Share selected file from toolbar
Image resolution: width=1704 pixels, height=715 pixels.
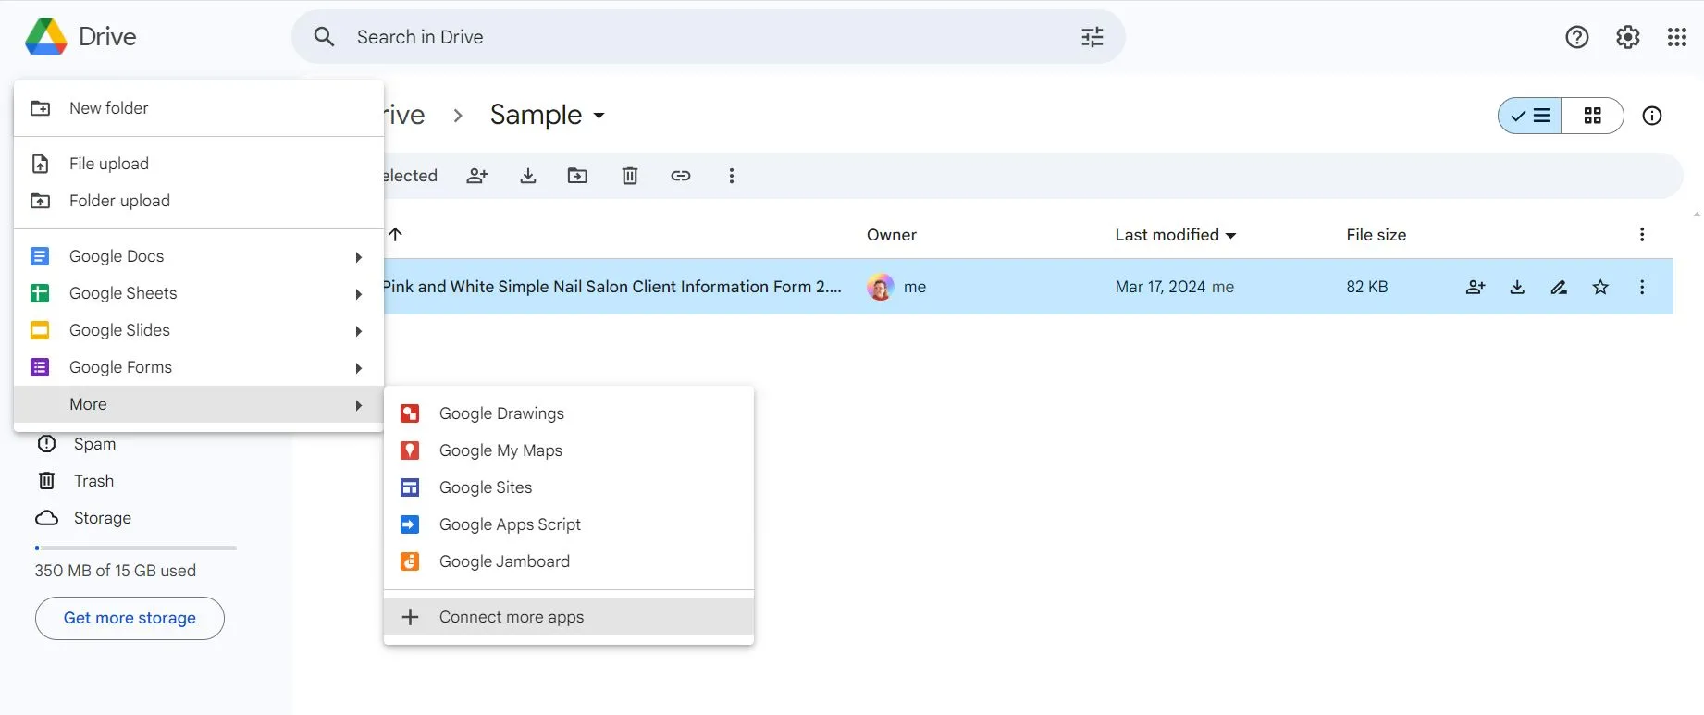477,176
